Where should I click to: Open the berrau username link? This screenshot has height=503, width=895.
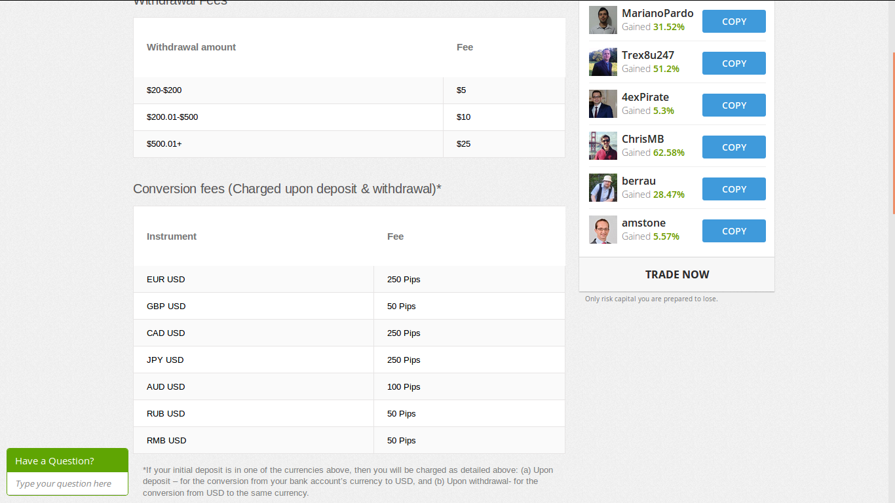tap(639, 181)
